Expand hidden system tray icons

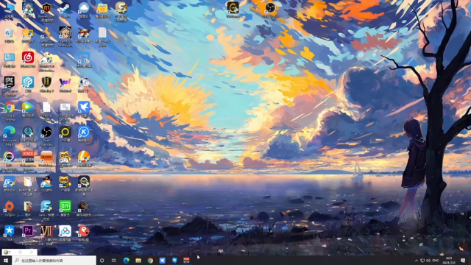417,261
